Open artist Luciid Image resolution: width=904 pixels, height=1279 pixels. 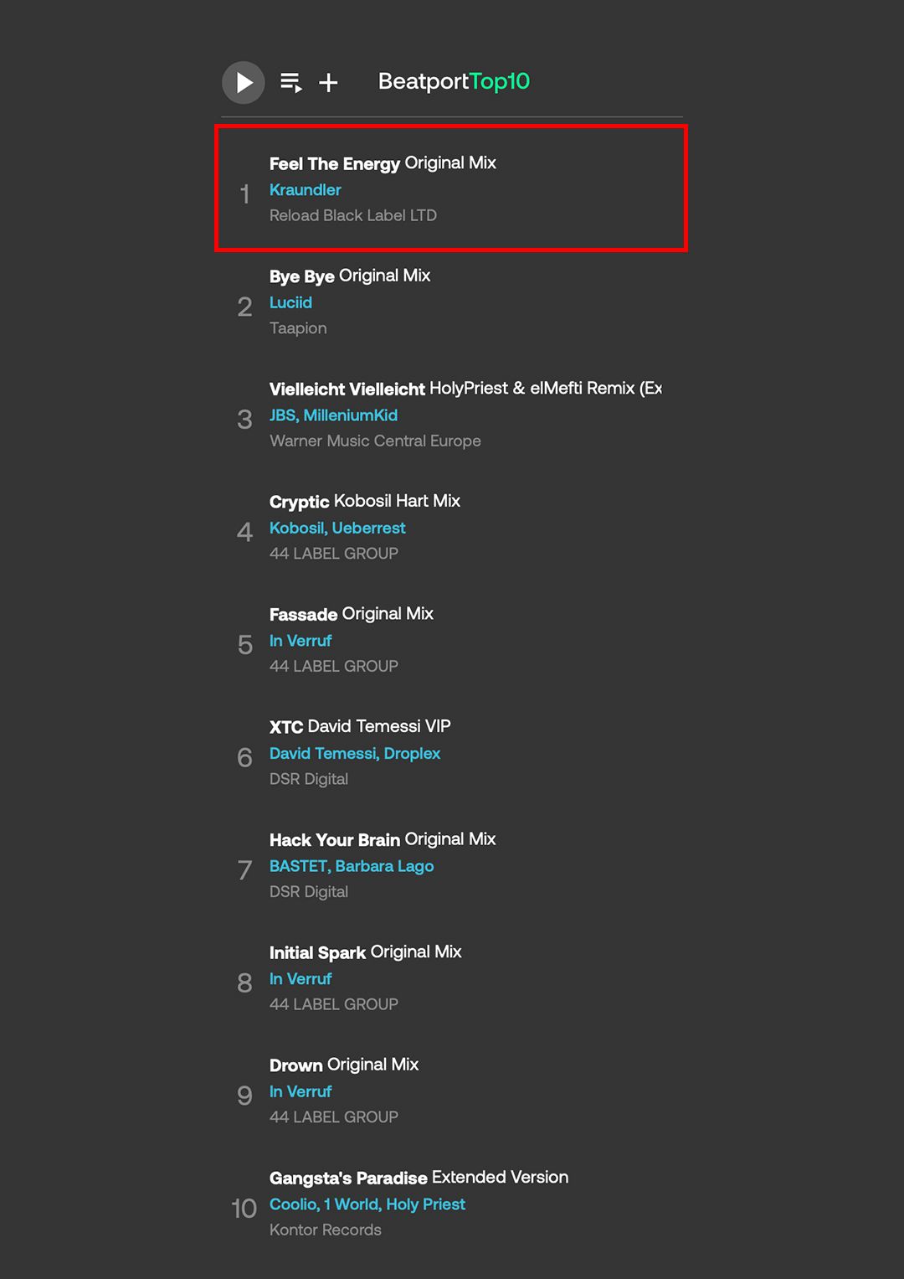click(290, 302)
